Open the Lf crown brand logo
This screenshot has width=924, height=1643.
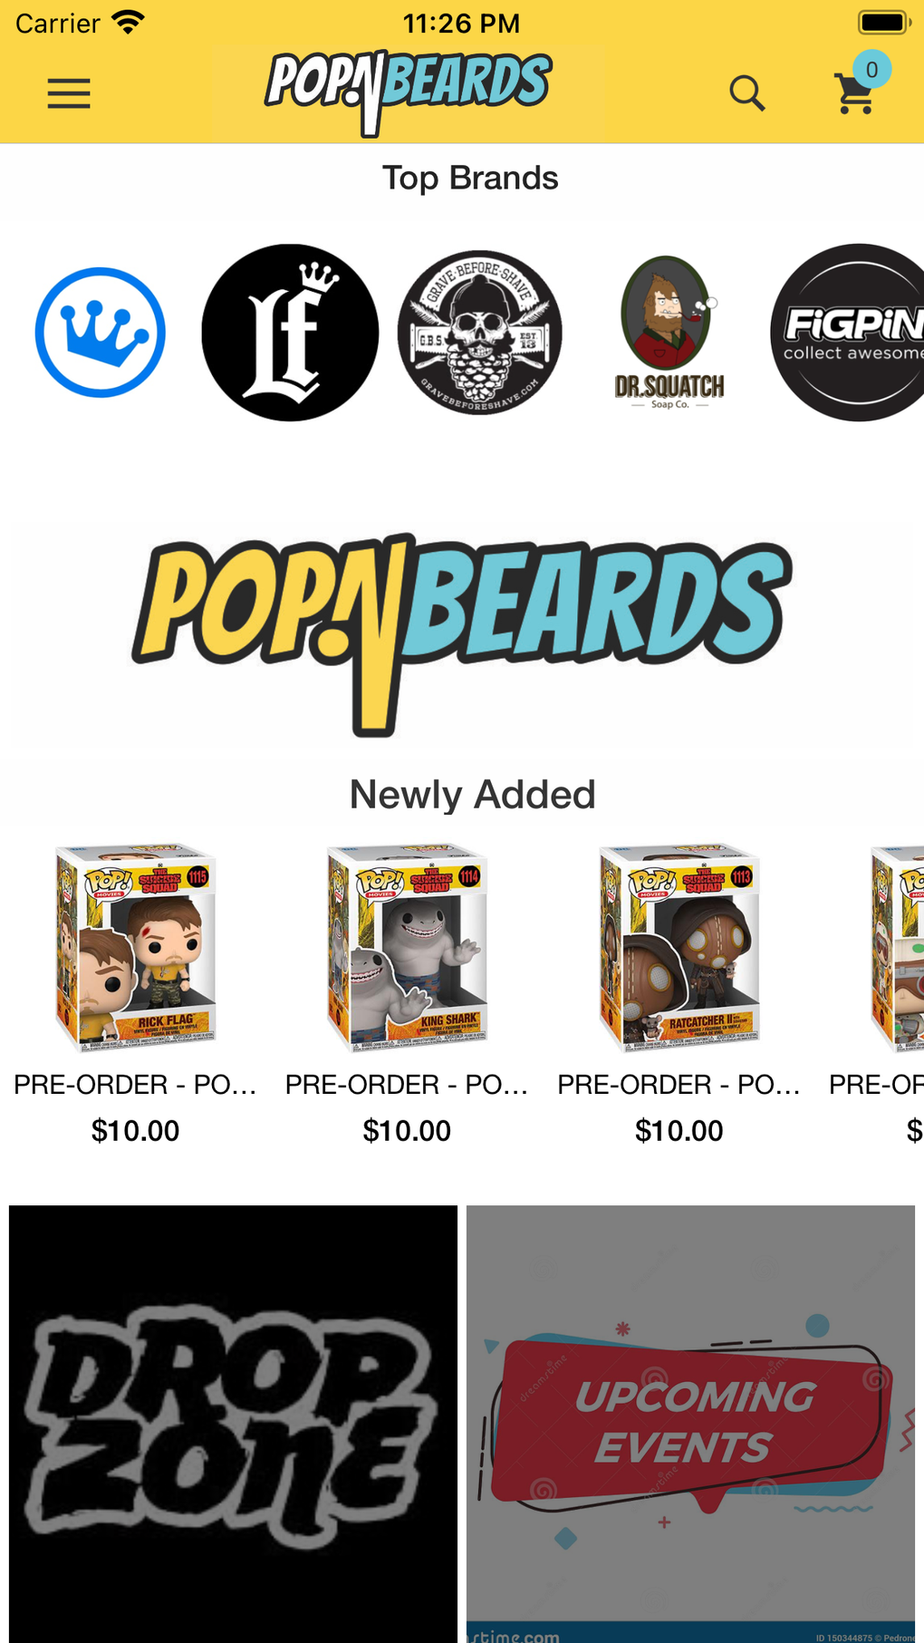coord(290,333)
